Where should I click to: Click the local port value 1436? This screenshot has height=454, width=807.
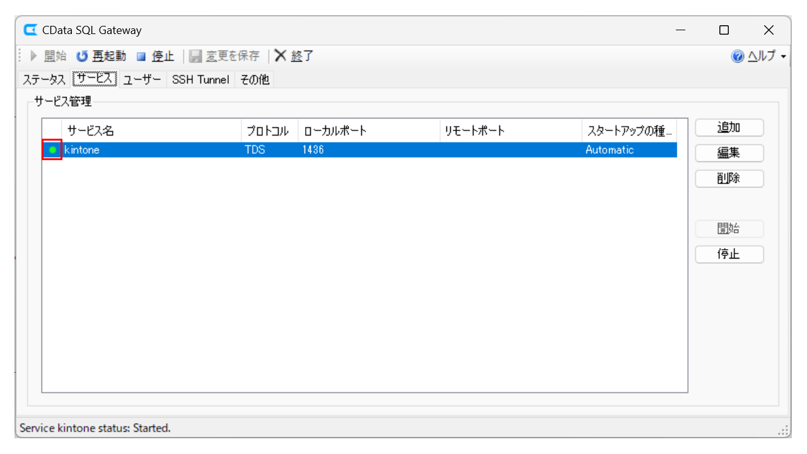[313, 150]
